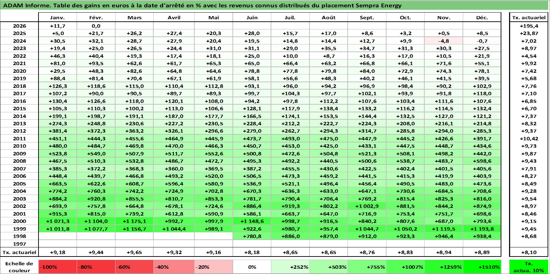Click the +10,42 actuarial rate for 2011

pos(529,139)
